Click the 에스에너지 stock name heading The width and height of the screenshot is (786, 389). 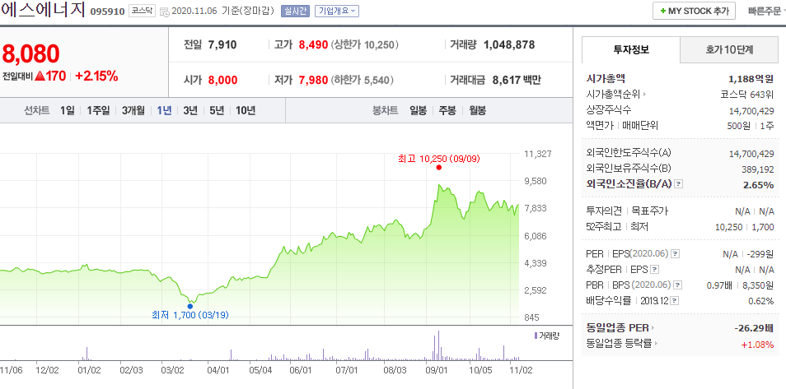coord(43,11)
